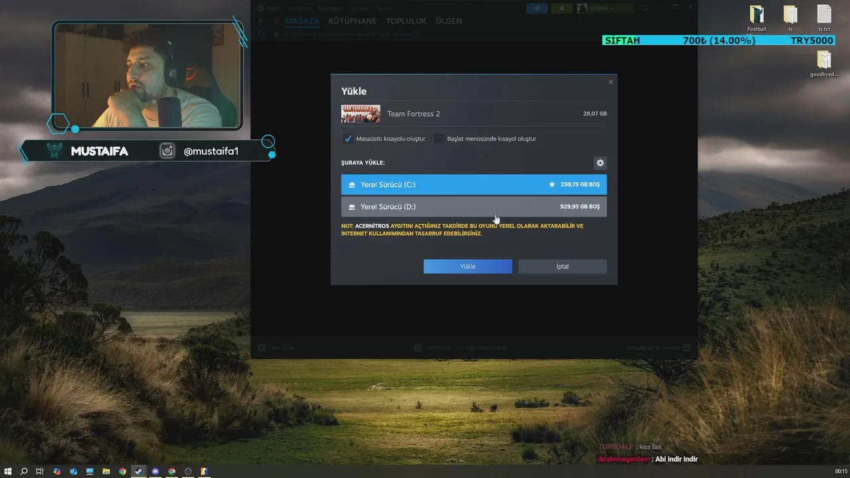Open Steam notifications bell
This screenshot has height=478, width=850.
(x=561, y=8)
